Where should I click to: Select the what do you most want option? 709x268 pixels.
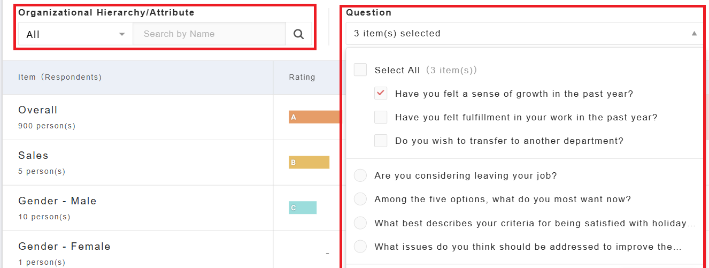pos(360,199)
